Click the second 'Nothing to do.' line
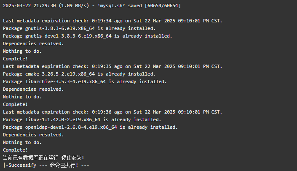The width and height of the screenshot is (297, 171). (x=22, y=97)
